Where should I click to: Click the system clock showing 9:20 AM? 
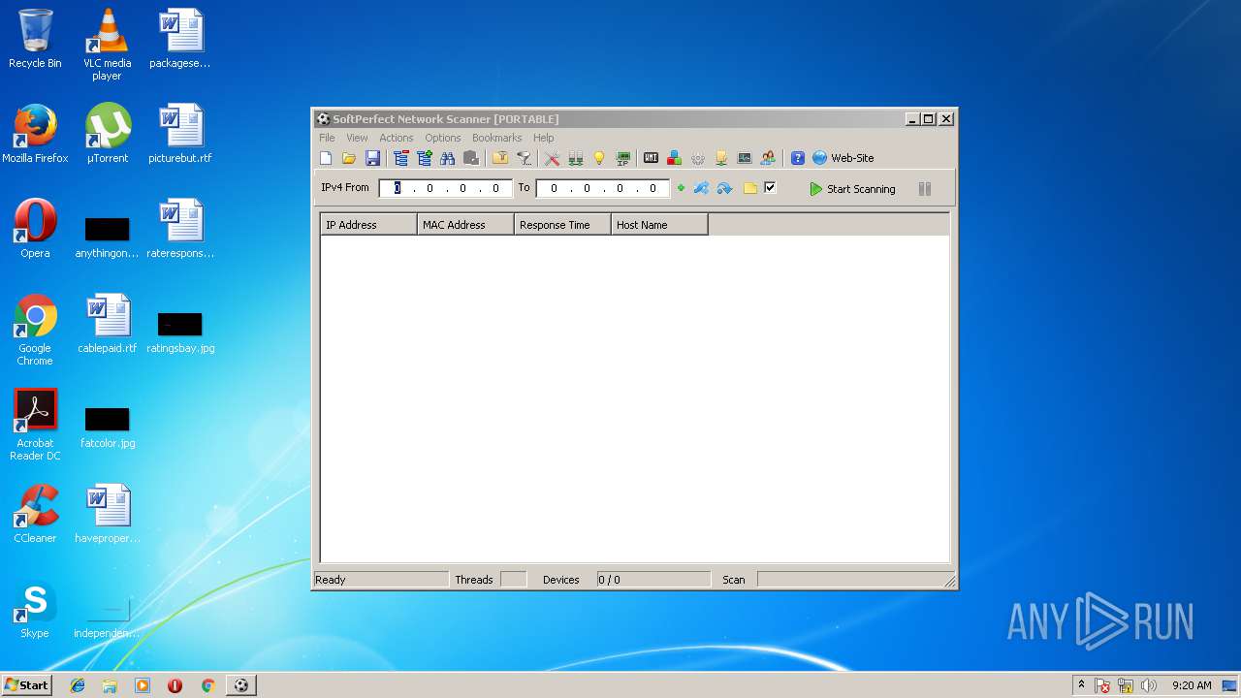coord(1192,685)
